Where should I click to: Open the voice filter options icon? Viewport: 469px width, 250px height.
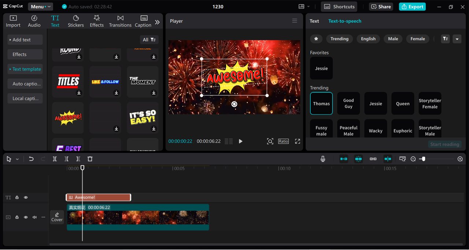445,39
